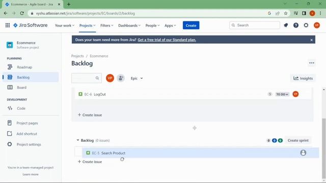The height and width of the screenshot is (183, 326).
Task: Open the app switcher grid icon
Action: 8,25
